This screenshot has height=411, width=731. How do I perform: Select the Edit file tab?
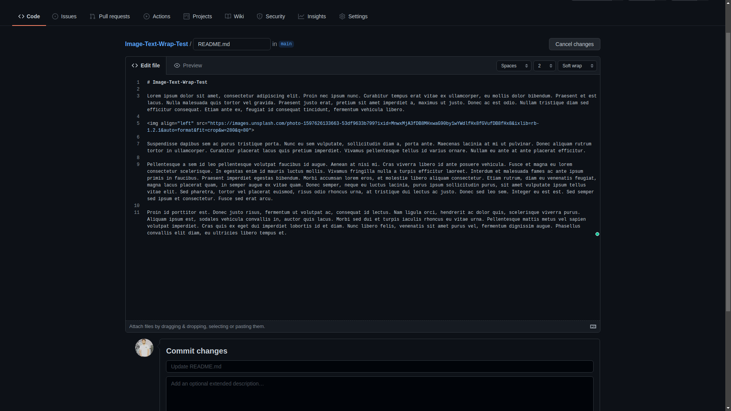[146, 65]
